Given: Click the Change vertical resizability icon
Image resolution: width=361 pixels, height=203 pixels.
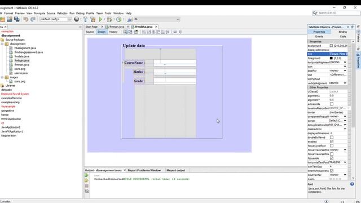Looking at the screenshot, I should tap(180, 32).
